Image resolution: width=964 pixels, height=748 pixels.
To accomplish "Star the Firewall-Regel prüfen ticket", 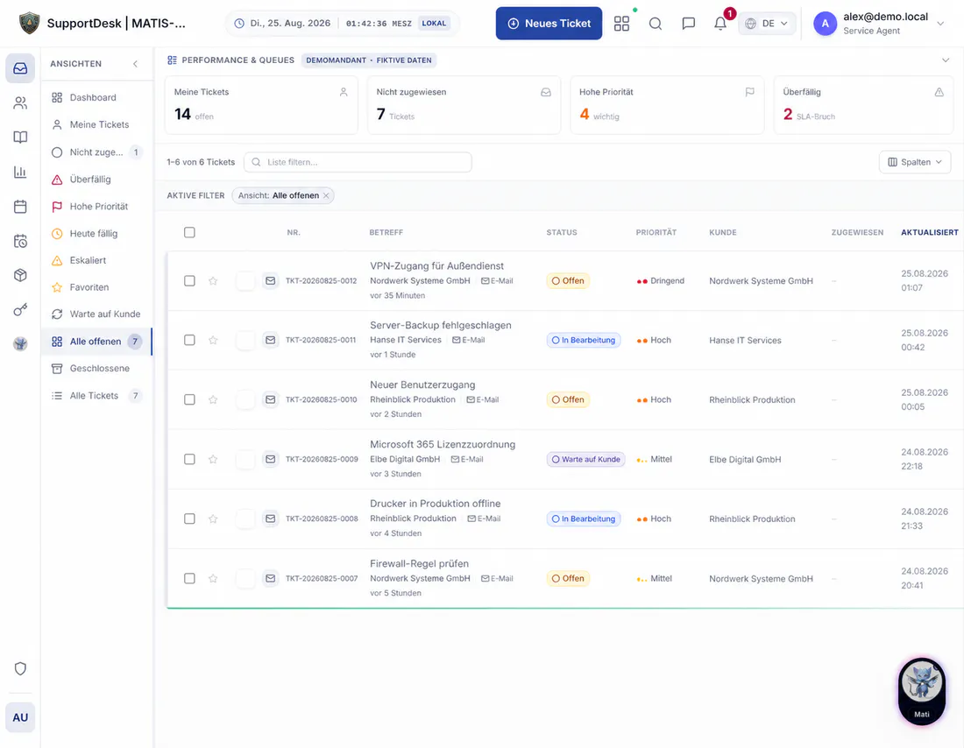I will click(213, 578).
